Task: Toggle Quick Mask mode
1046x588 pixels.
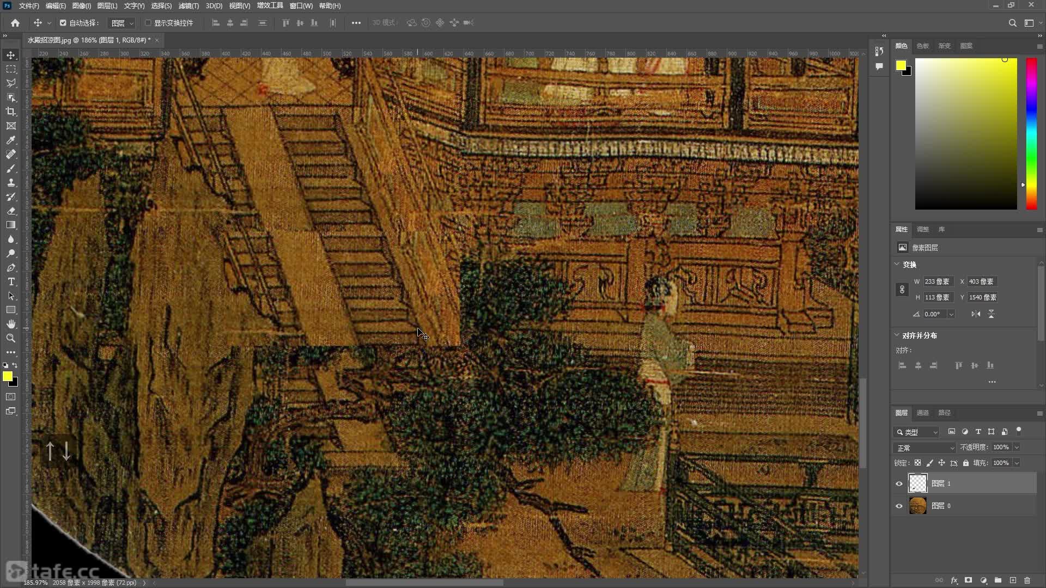Action: [11, 397]
